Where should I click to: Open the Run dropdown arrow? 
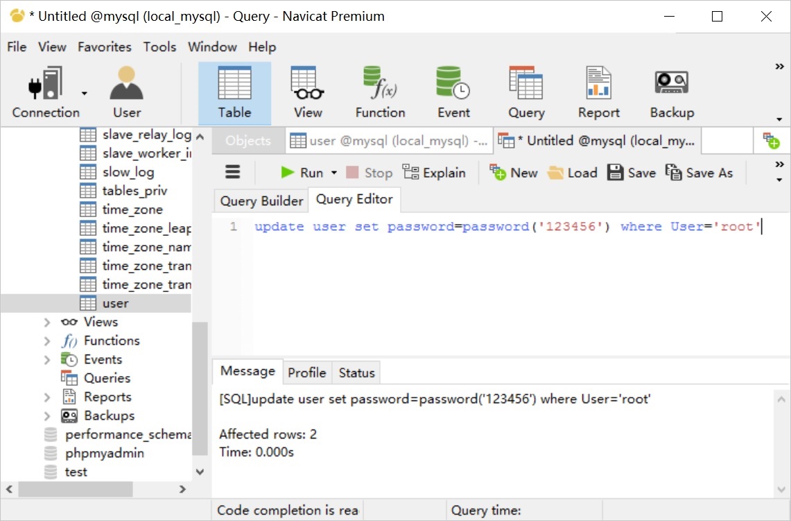coord(334,173)
